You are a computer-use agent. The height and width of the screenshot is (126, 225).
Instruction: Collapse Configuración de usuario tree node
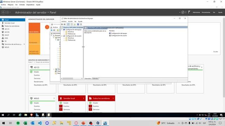[62, 36]
